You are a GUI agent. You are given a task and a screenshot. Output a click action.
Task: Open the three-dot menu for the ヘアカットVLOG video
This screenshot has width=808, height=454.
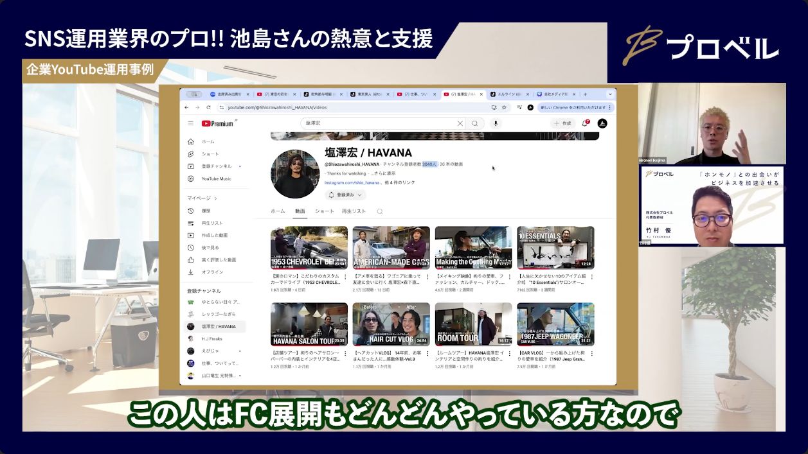[427, 354]
